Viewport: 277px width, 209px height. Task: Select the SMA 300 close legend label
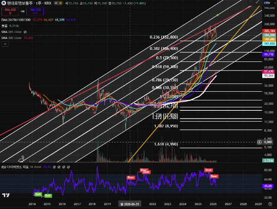(x=11, y=38)
